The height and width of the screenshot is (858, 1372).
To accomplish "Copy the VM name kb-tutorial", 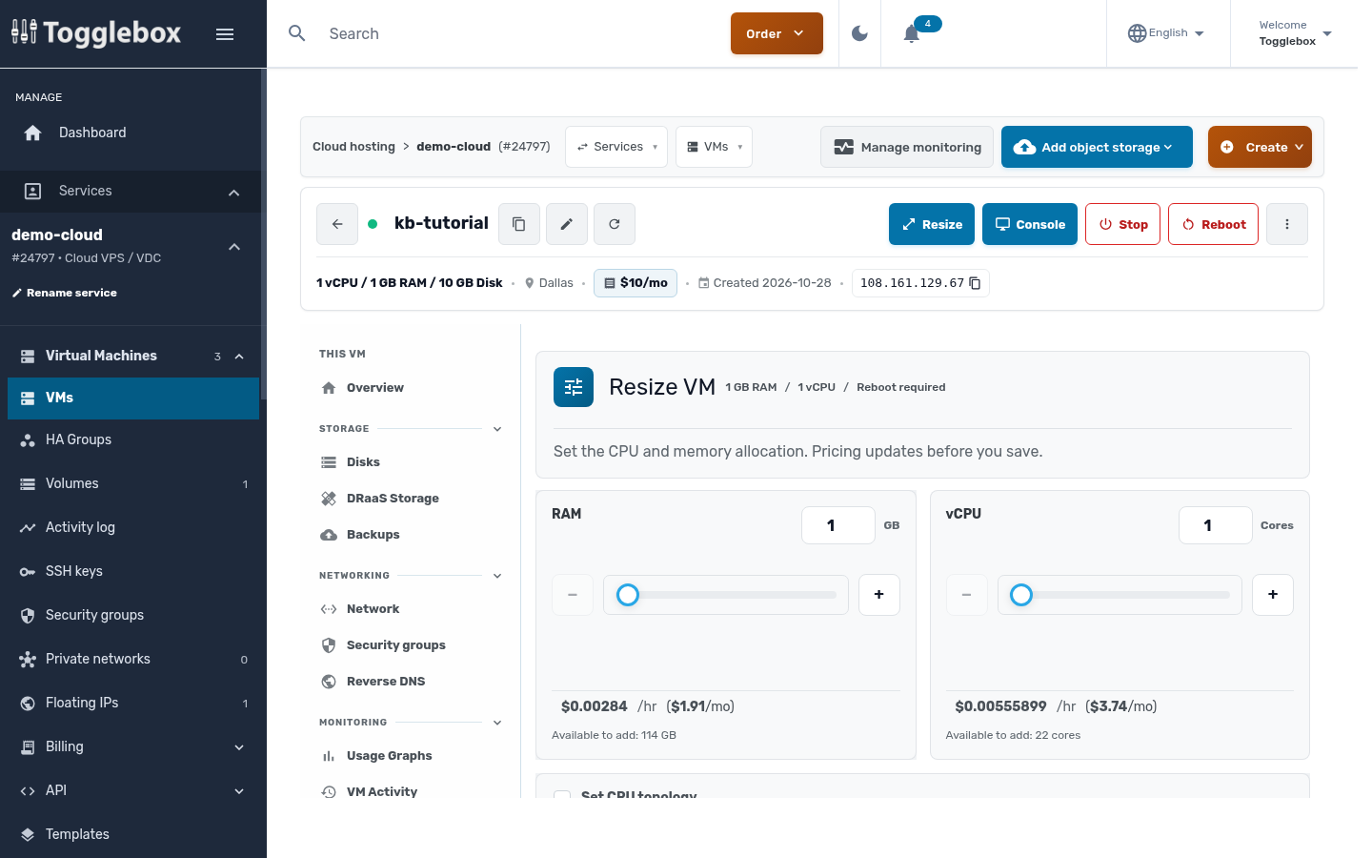I will click(519, 224).
